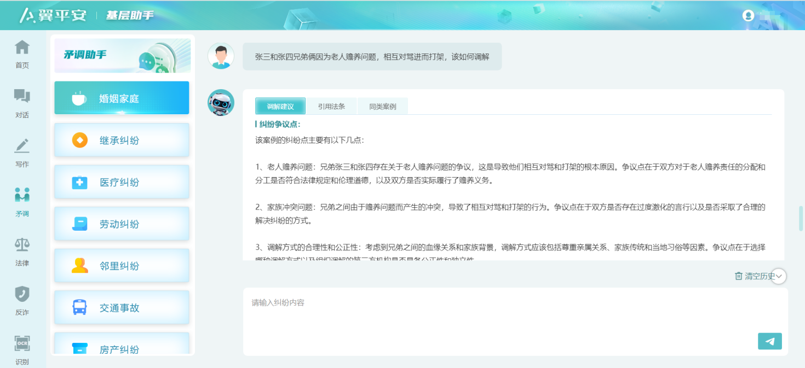
Task: Click the send paper-plane button
Action: coord(770,341)
